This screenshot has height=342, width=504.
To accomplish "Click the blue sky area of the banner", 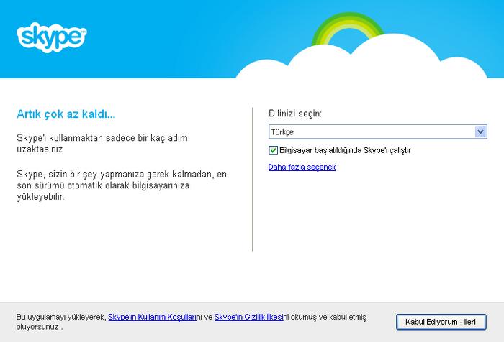I will (180, 36).
